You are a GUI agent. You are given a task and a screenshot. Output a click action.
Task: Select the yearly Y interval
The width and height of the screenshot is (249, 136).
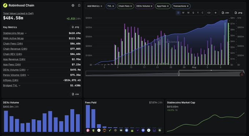(x=198, y=13)
